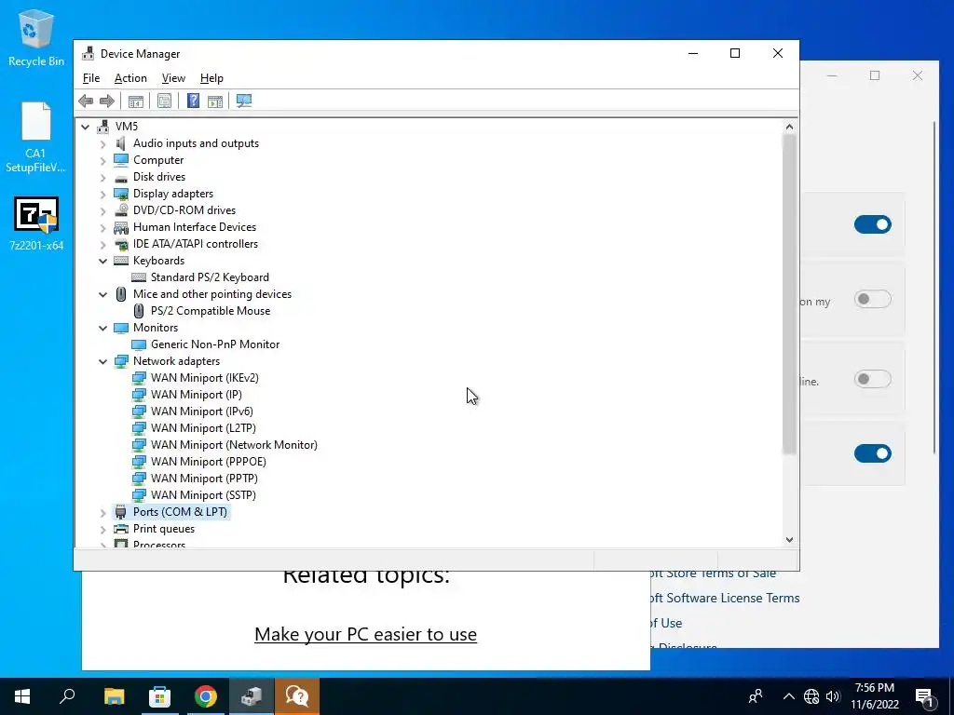Image resolution: width=954 pixels, height=715 pixels.
Task: Open Microsoft Store from the taskbar
Action: [x=159, y=696]
